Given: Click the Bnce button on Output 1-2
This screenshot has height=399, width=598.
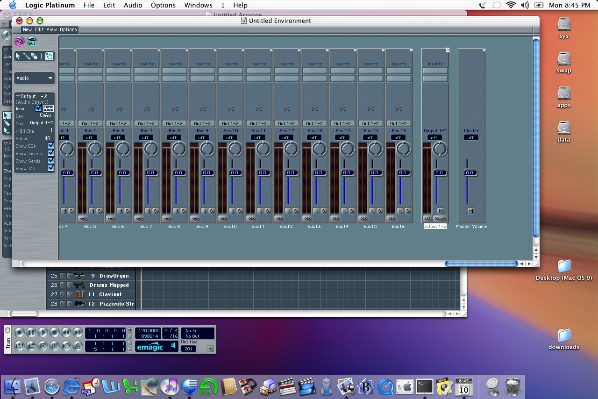Looking at the screenshot, I should point(440,219).
